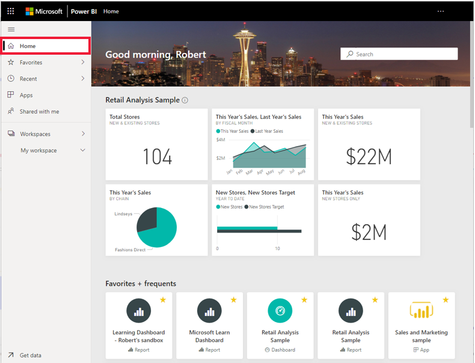Click in the Search input box
Screen dimensions: 475x363
pos(399,54)
